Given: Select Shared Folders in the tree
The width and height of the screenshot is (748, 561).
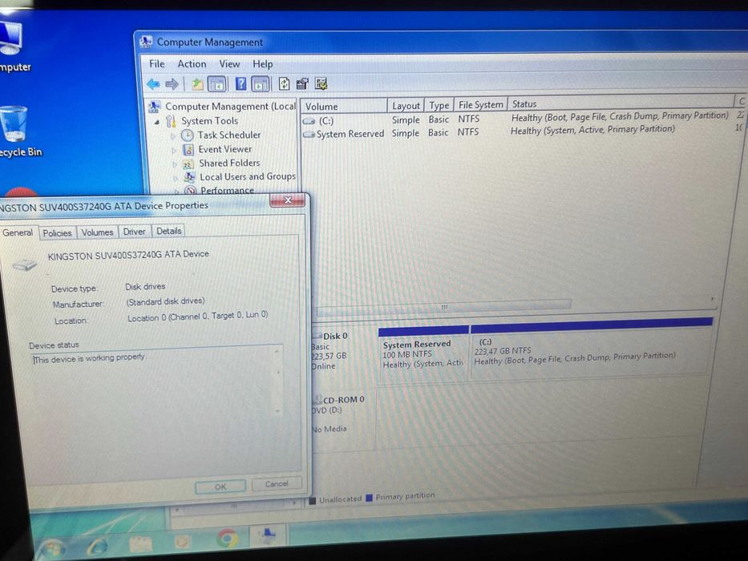Looking at the screenshot, I should click(x=222, y=163).
